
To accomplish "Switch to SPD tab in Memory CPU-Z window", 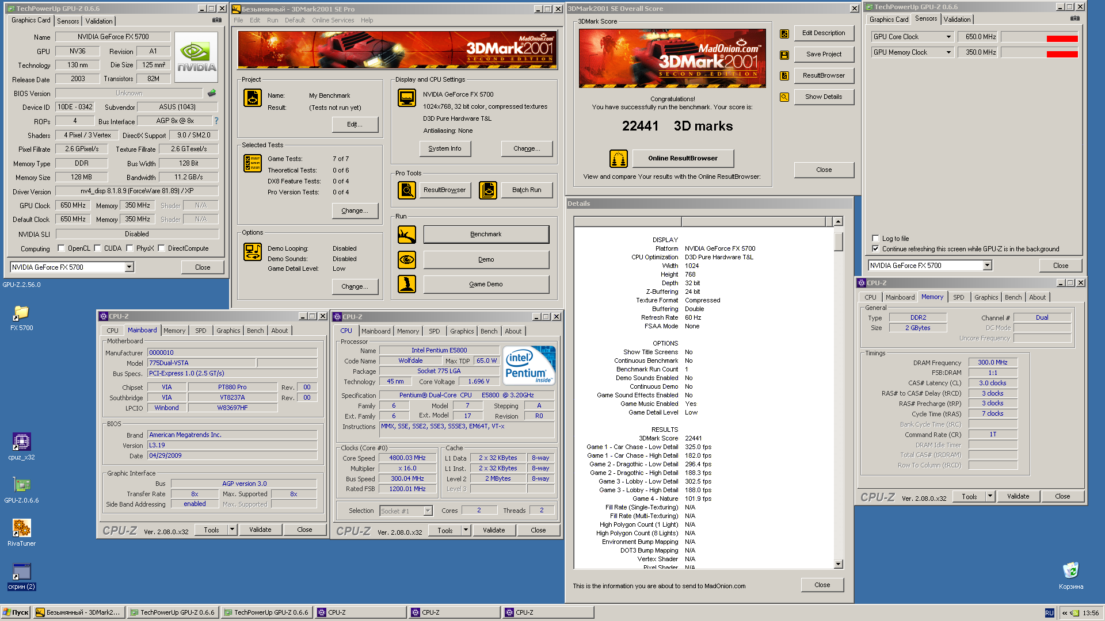I will 958,297.
